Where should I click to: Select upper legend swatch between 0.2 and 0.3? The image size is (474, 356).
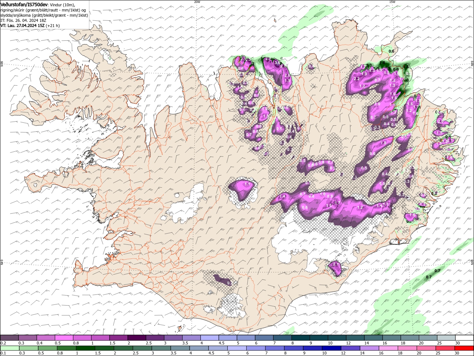click(9, 338)
